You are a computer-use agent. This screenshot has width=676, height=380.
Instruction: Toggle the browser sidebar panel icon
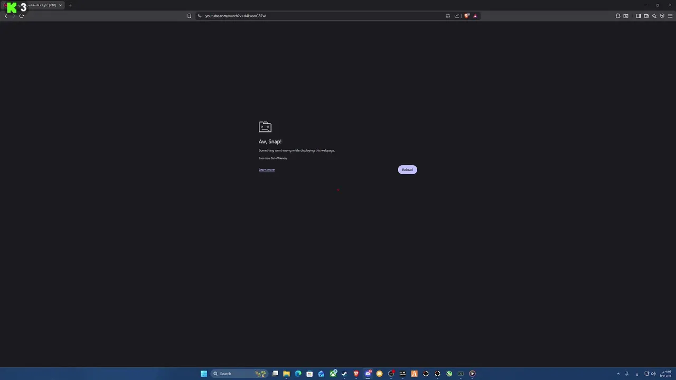click(638, 16)
